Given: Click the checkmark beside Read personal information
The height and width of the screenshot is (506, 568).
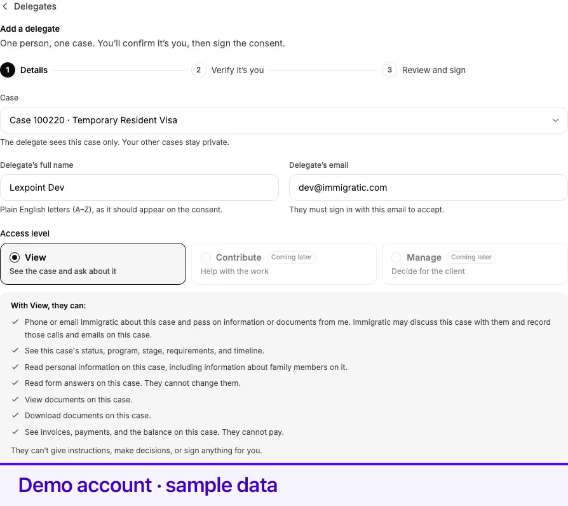Looking at the screenshot, I should pyautogui.click(x=15, y=366).
